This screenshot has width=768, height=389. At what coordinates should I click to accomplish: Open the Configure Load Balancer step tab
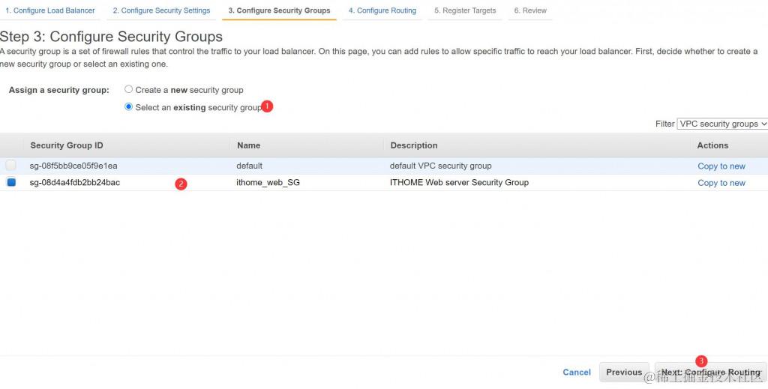(50, 10)
